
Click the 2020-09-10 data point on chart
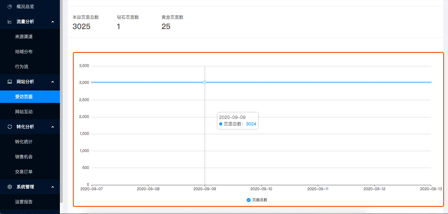point(261,82)
